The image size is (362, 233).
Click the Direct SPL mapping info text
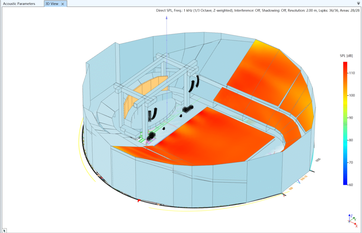pos(258,11)
